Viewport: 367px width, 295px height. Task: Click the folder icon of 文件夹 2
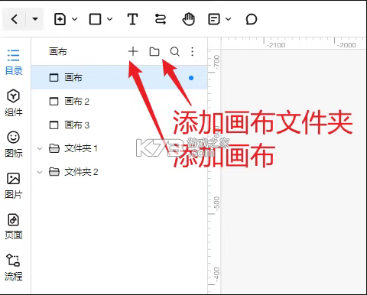54,172
